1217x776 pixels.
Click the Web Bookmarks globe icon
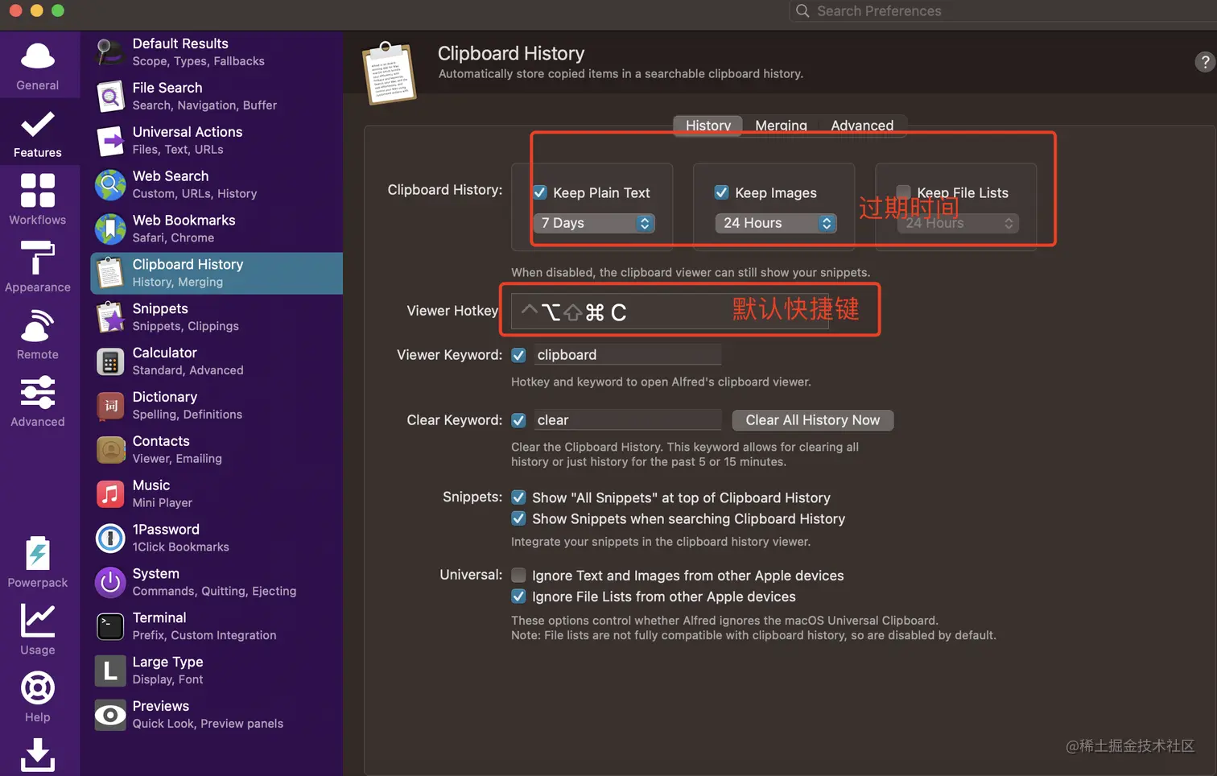point(110,229)
